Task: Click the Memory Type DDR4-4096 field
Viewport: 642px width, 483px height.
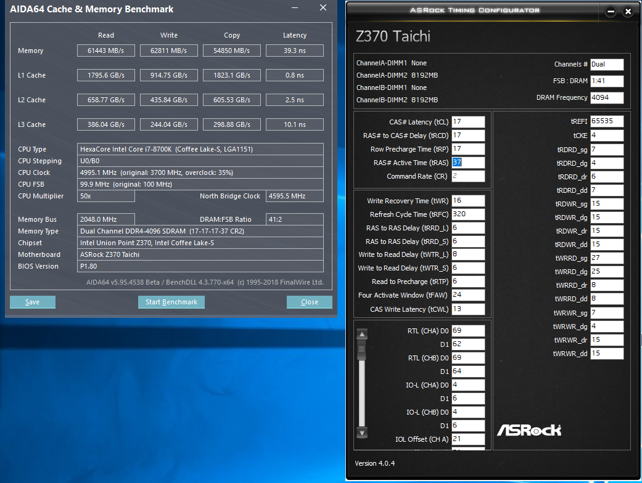Action: tap(200, 231)
